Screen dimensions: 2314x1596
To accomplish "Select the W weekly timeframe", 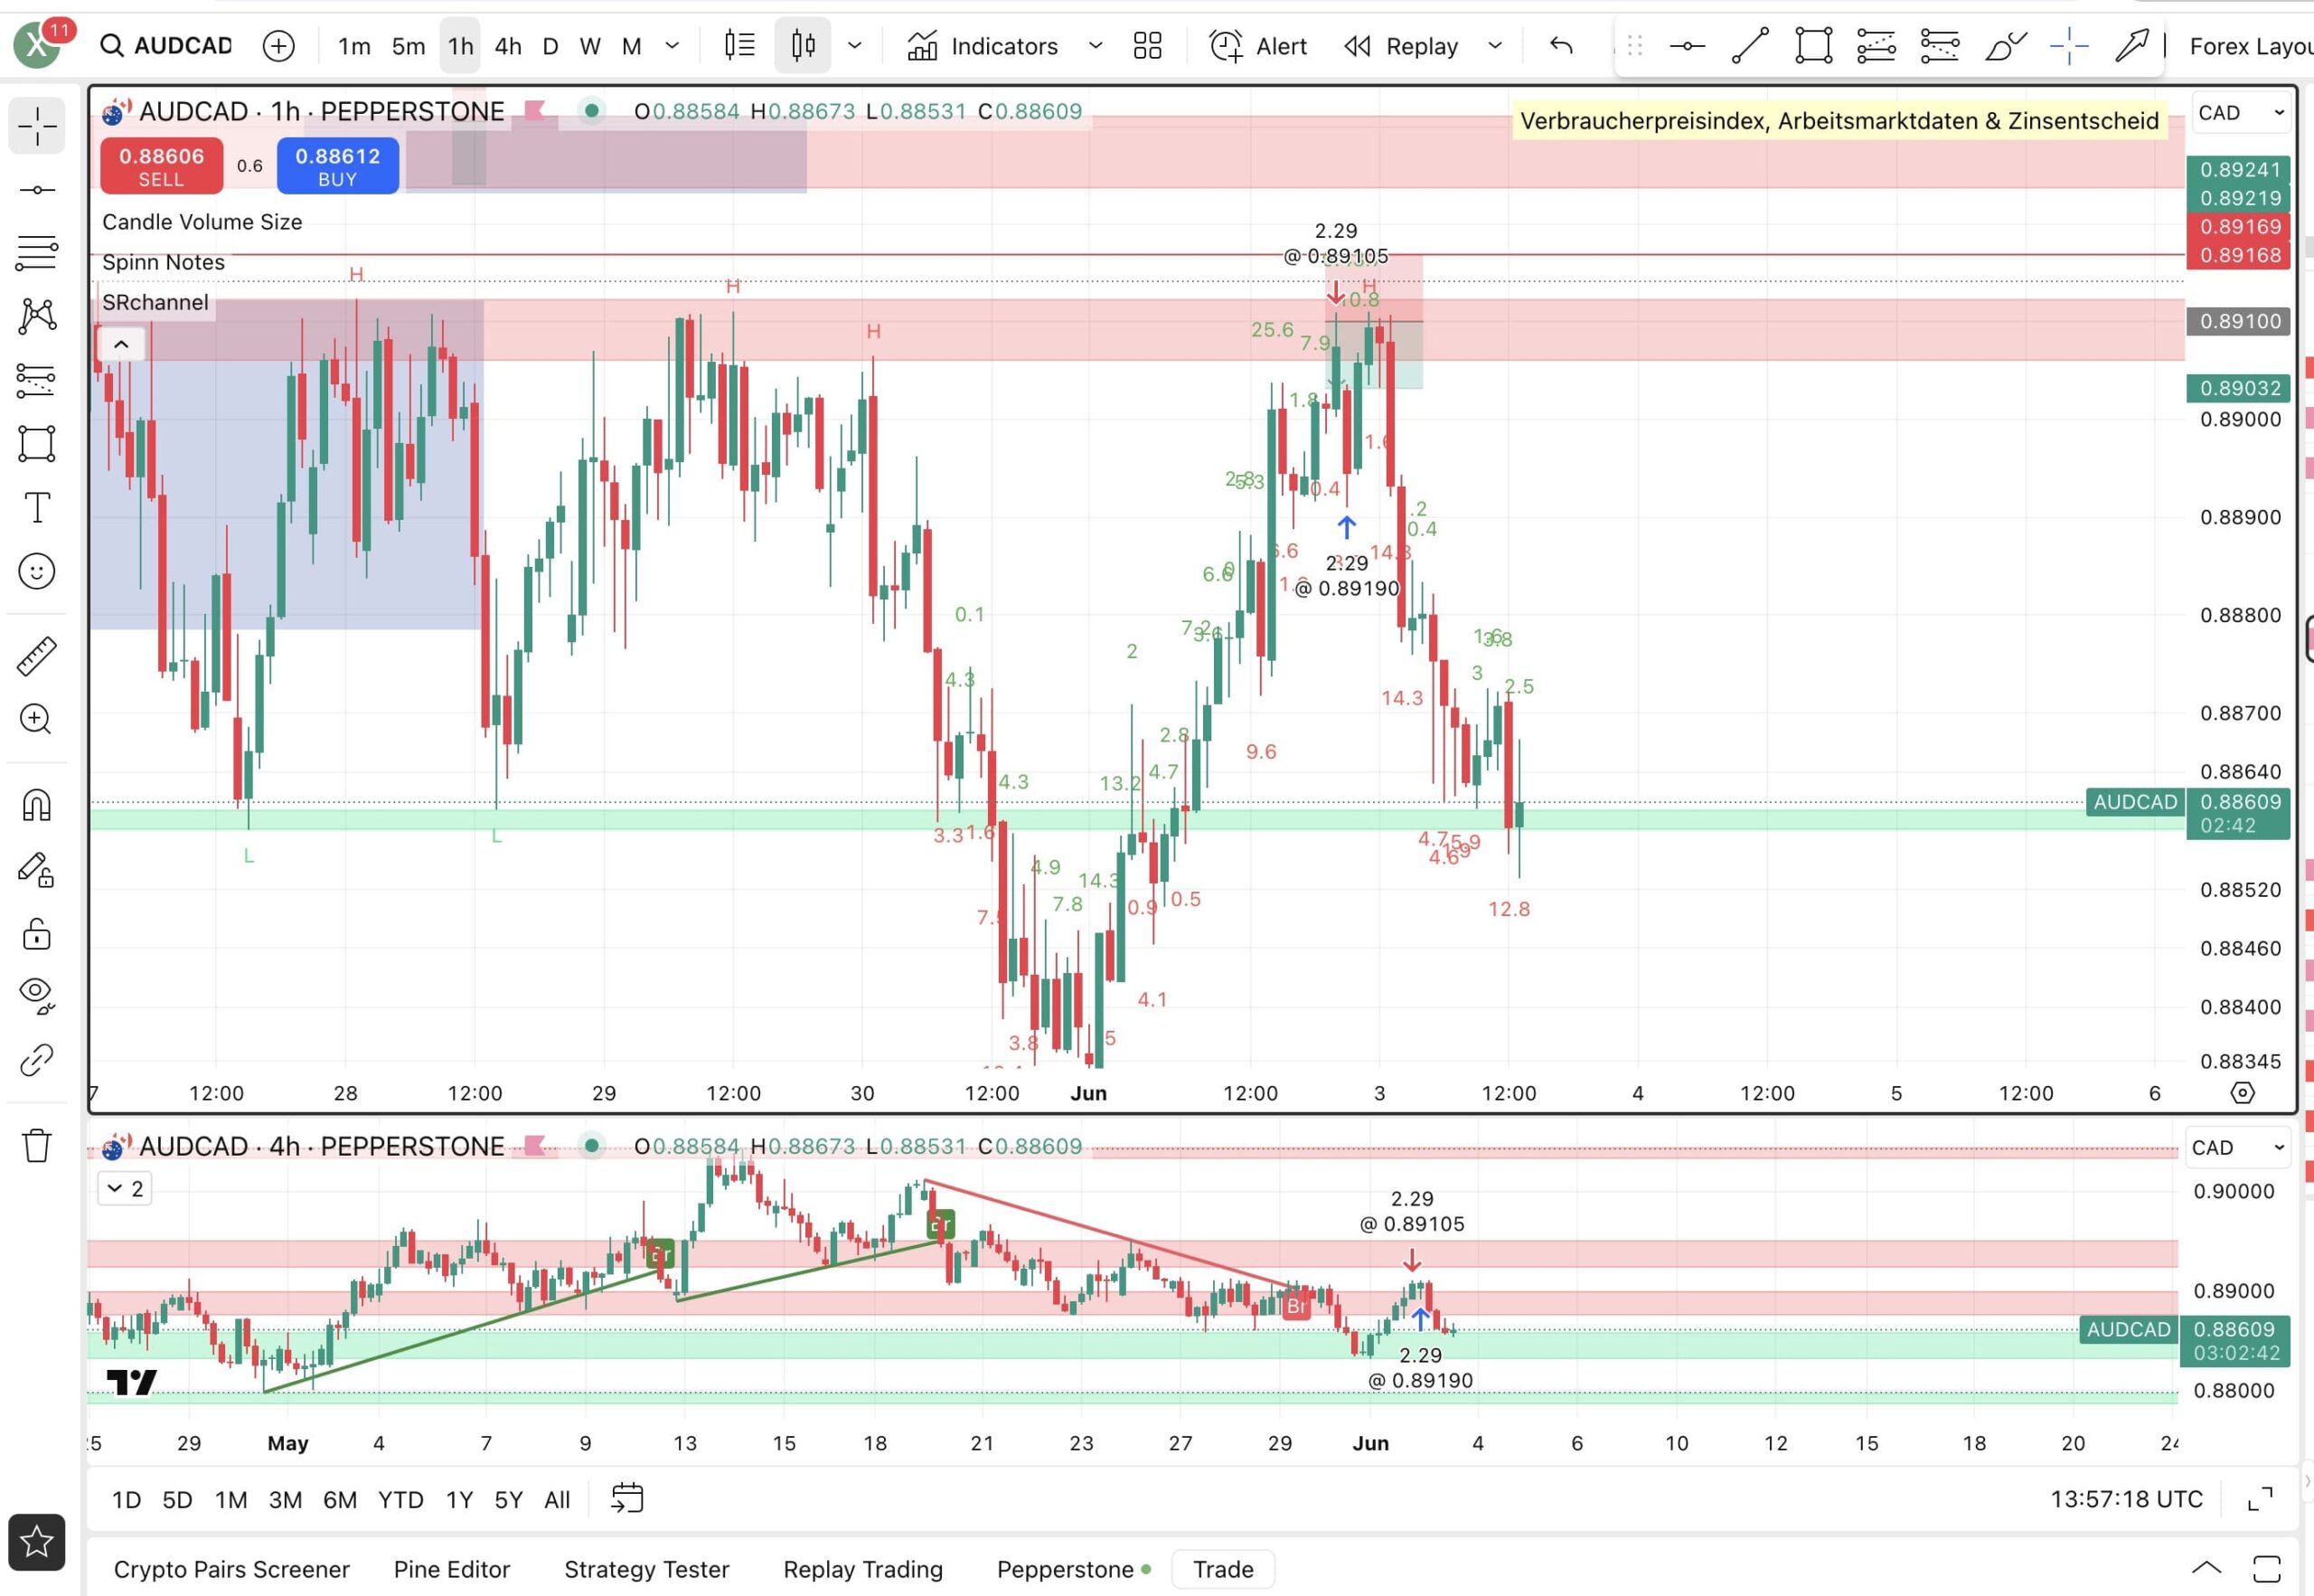I will [x=589, y=46].
